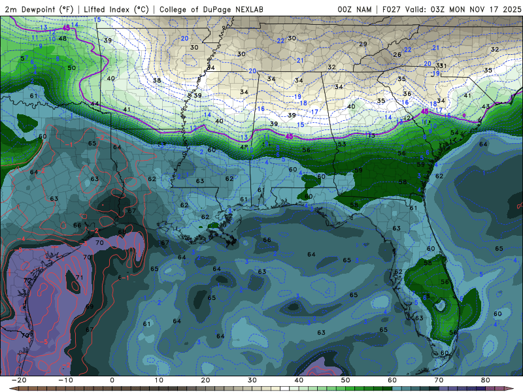
Task: Click the dewpoint color scale bar
Action: point(261,389)
